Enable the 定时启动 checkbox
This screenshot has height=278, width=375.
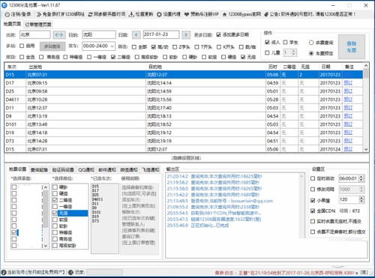tap(313, 178)
